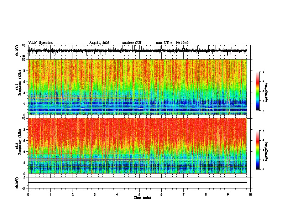Click the ch.2 Frequency (kHz) axis label

click(19, 142)
